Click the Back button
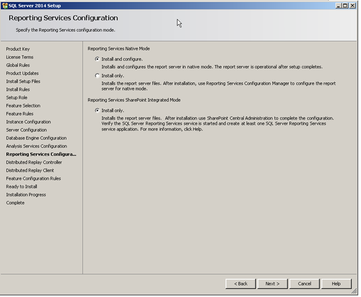 pos(241,284)
